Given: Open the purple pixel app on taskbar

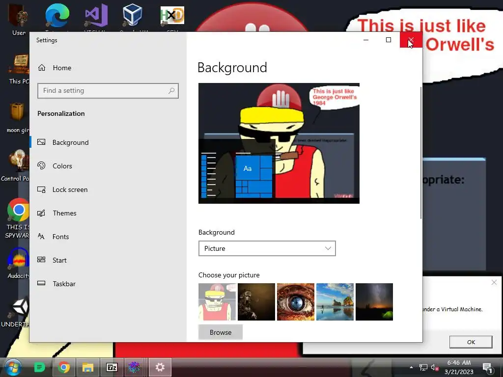Looking at the screenshot, I should tap(134, 367).
